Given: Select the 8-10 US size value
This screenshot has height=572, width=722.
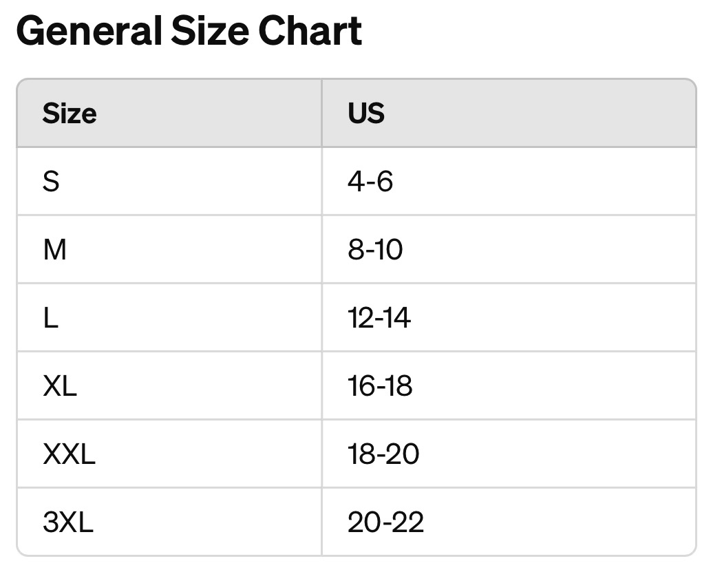Looking at the screenshot, I should click(375, 250).
